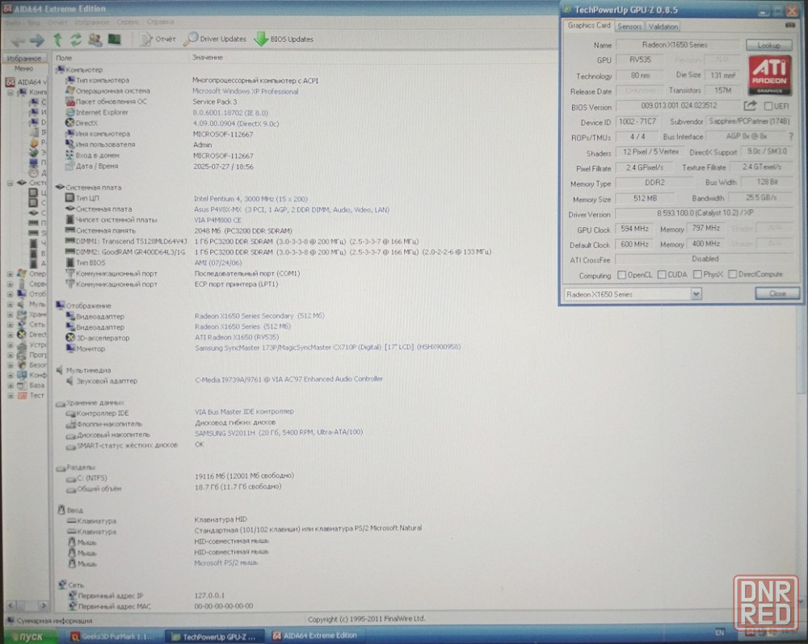The height and width of the screenshot is (644, 808).
Task: Switch to the Sensors tab in GPU-Z
Action: pyautogui.click(x=629, y=27)
